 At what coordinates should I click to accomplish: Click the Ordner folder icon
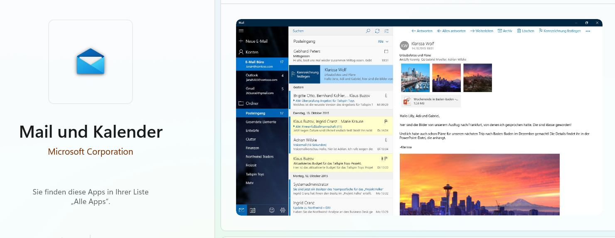coord(241,103)
